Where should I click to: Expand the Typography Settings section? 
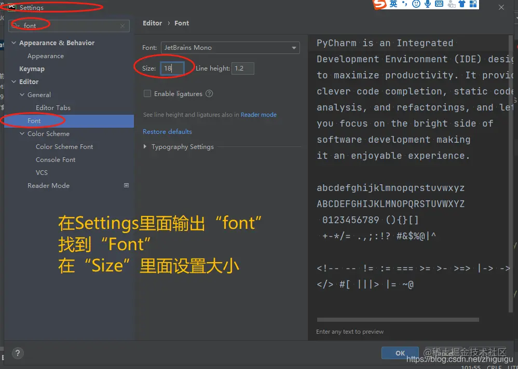pyautogui.click(x=145, y=146)
